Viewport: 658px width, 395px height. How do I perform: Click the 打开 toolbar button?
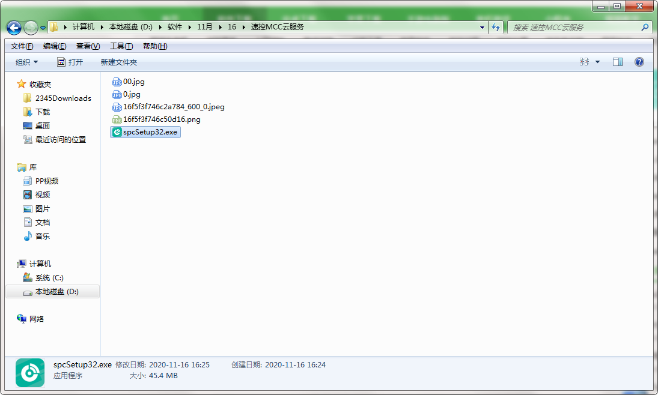point(70,62)
